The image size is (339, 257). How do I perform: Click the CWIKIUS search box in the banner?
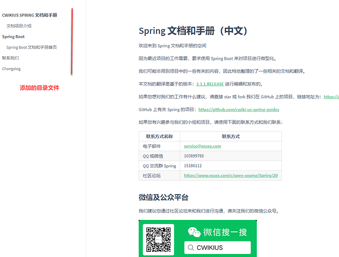pyautogui.click(x=217, y=247)
